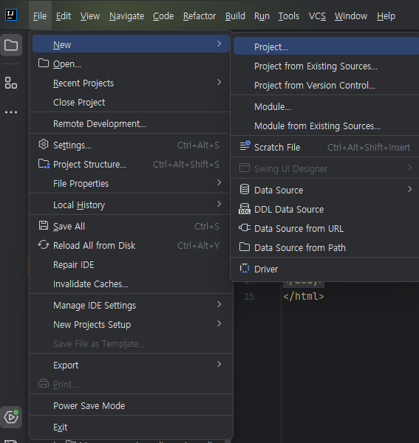Expand the Local History submenu arrow
The image size is (419, 443).
(219, 204)
